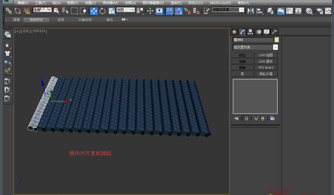334x195 pixels.
Task: Open the 工具(T) menu
Action: [x=40, y=3]
